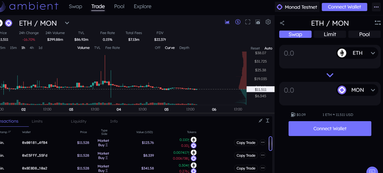Copy the trade from wallet 0x00181_4fB4
Viewport: 383px width, 173px height.
tap(246, 142)
